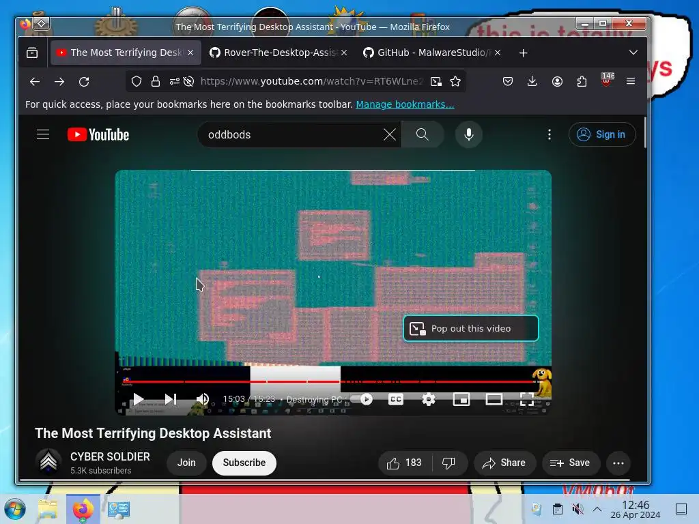Submit YouTube search with magnifier button
The width and height of the screenshot is (699, 524).
(x=422, y=134)
